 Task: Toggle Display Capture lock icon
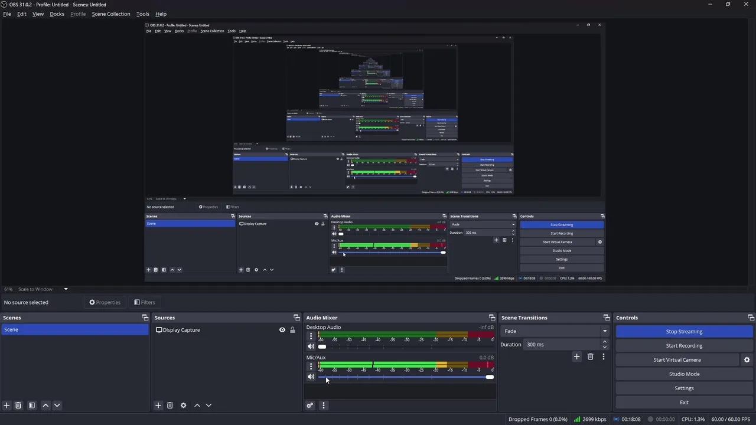(x=292, y=330)
